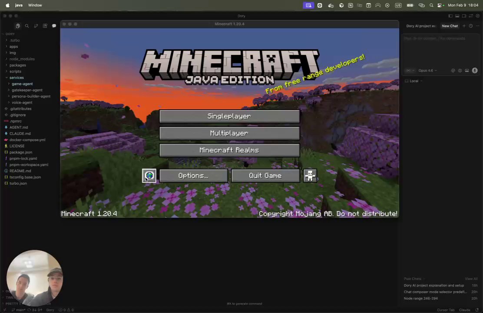Click the web globe icon in chat input
The image size is (483, 313).
pyautogui.click(x=460, y=70)
